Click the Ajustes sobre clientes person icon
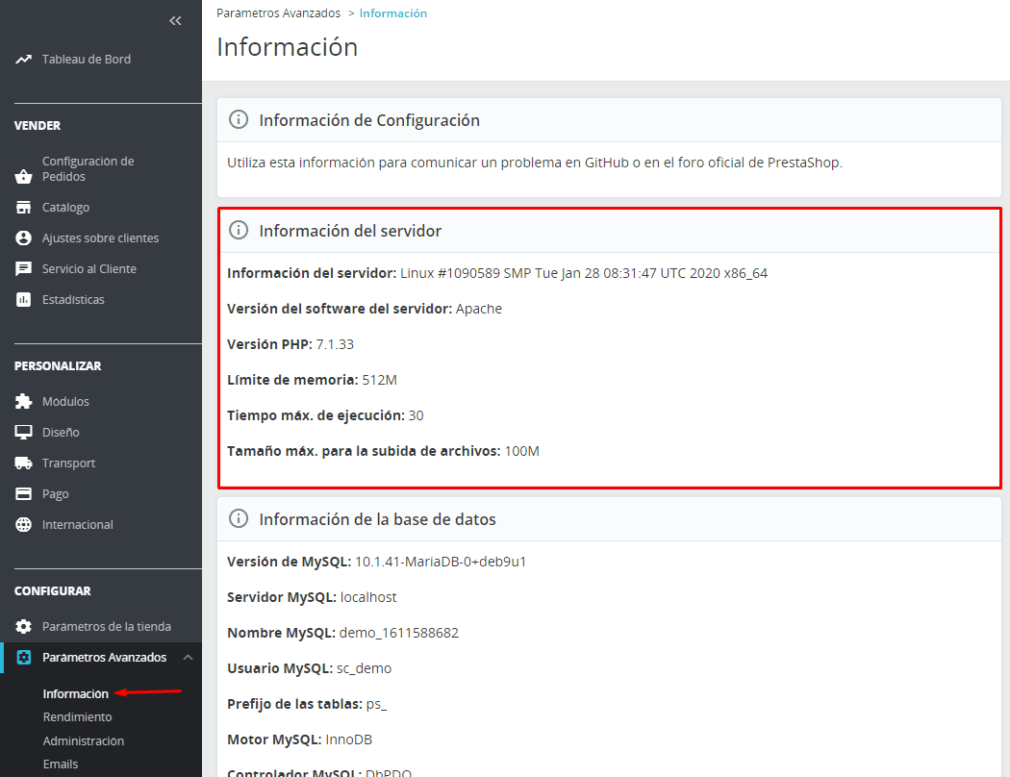The width and height of the screenshot is (1010, 777). tap(24, 238)
